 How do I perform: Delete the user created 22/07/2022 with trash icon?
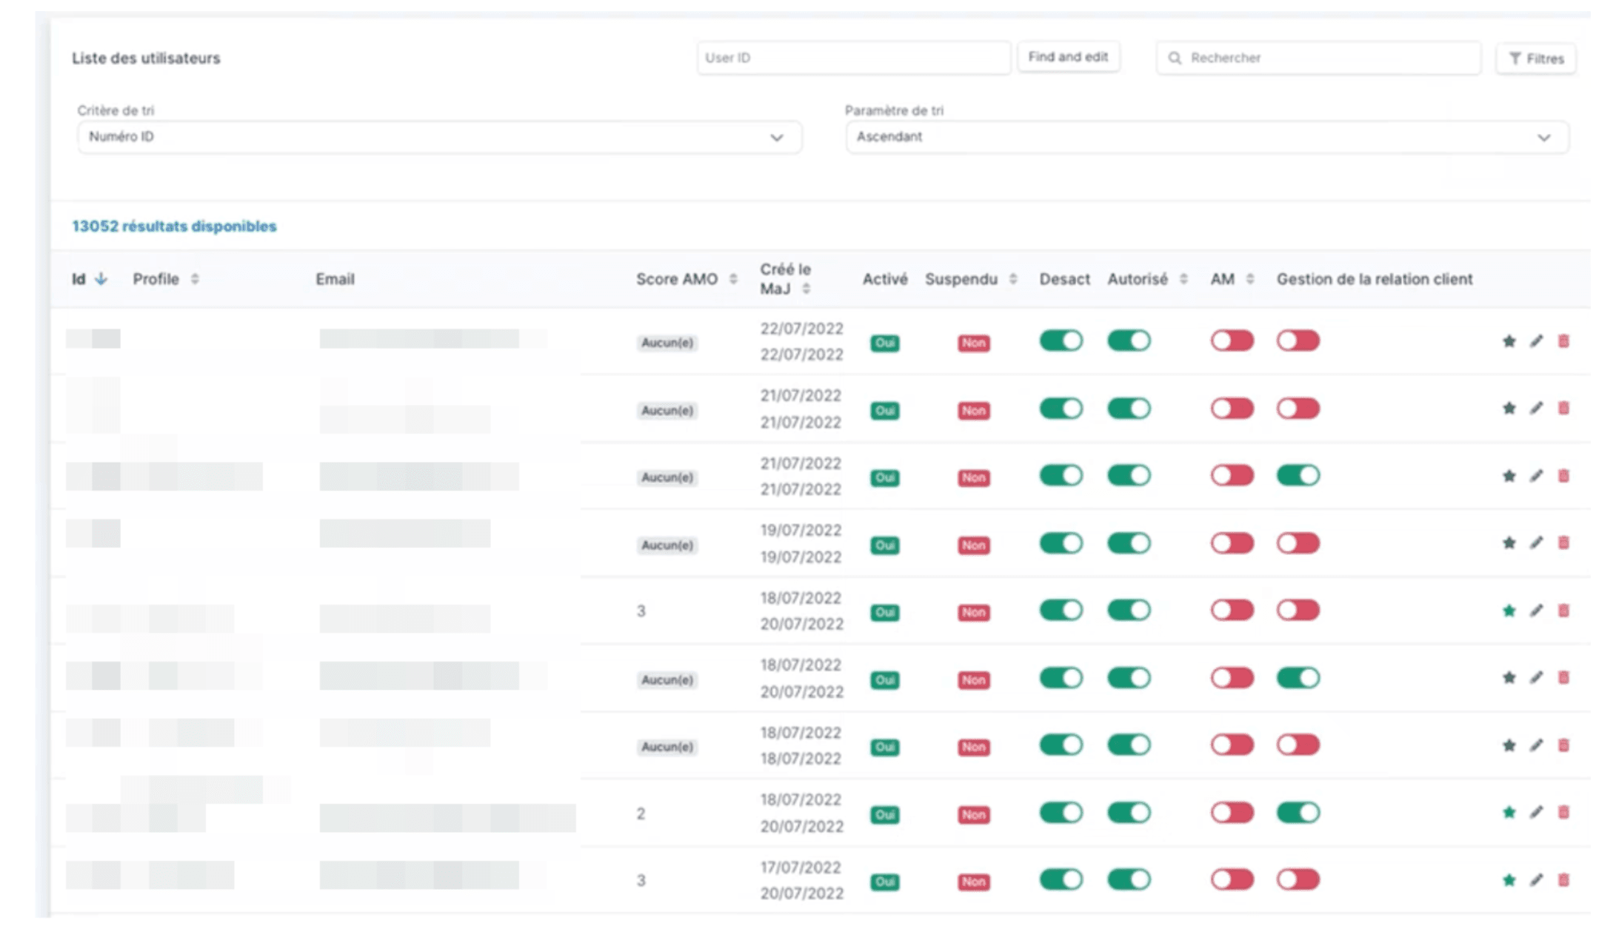(1563, 341)
